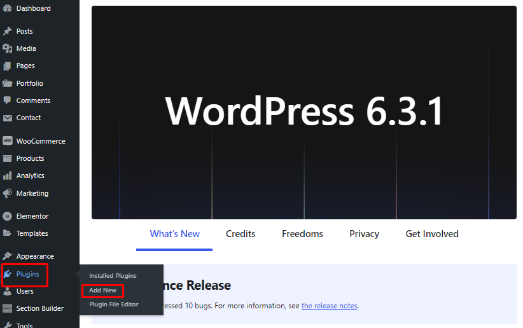
Task: Switch to the Credits tab
Action: pos(241,234)
